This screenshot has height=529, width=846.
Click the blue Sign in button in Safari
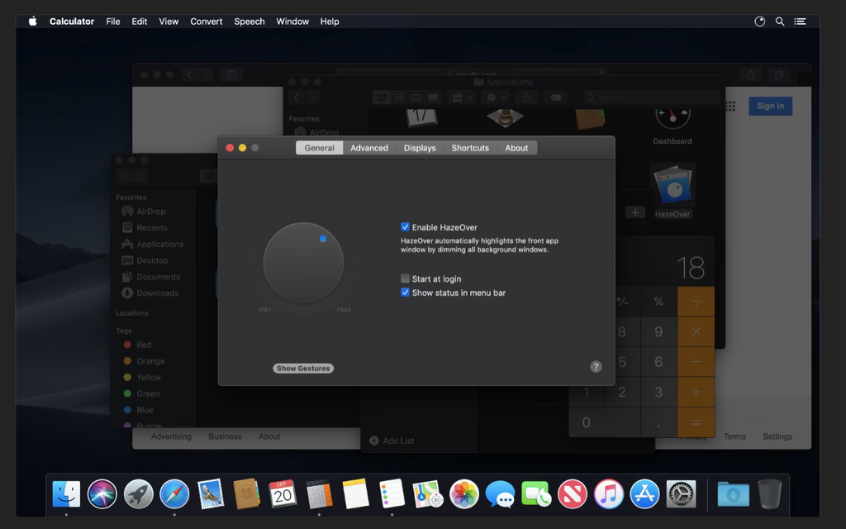coord(771,106)
